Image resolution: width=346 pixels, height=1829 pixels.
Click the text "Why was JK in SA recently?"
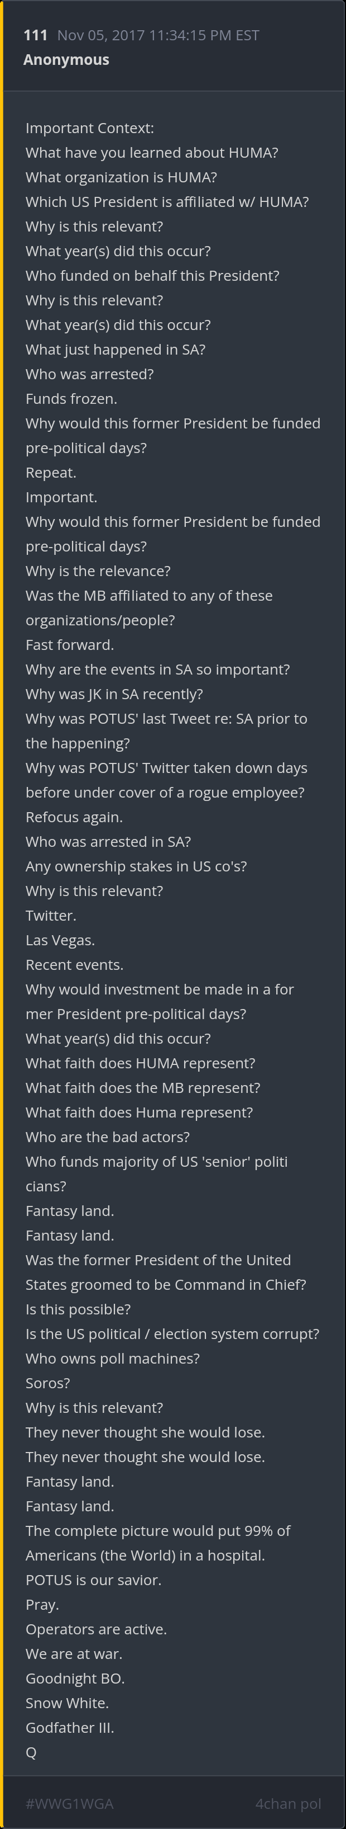[114, 694]
